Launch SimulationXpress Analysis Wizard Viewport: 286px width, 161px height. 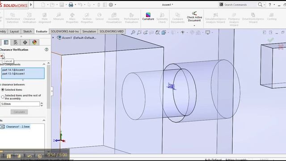[215, 18]
